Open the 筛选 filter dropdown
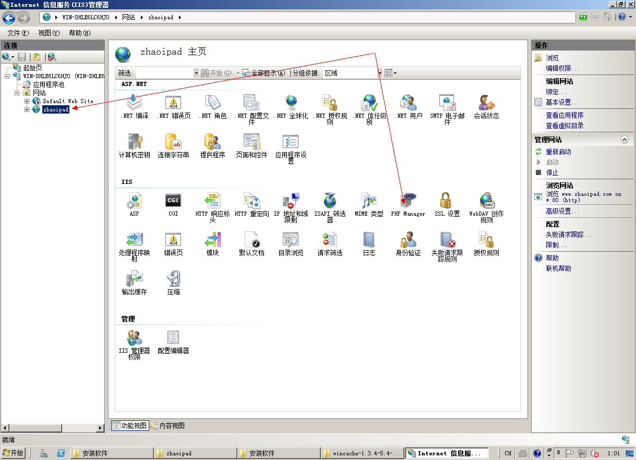636x460 pixels. [x=196, y=73]
